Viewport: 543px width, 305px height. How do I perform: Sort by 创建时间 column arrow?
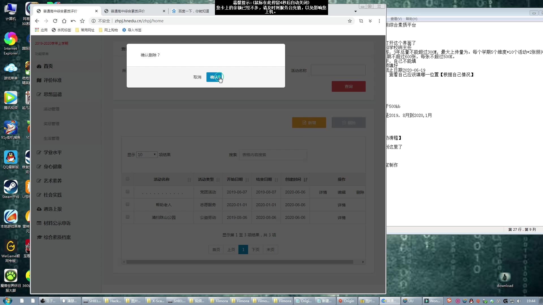pyautogui.click(x=305, y=180)
